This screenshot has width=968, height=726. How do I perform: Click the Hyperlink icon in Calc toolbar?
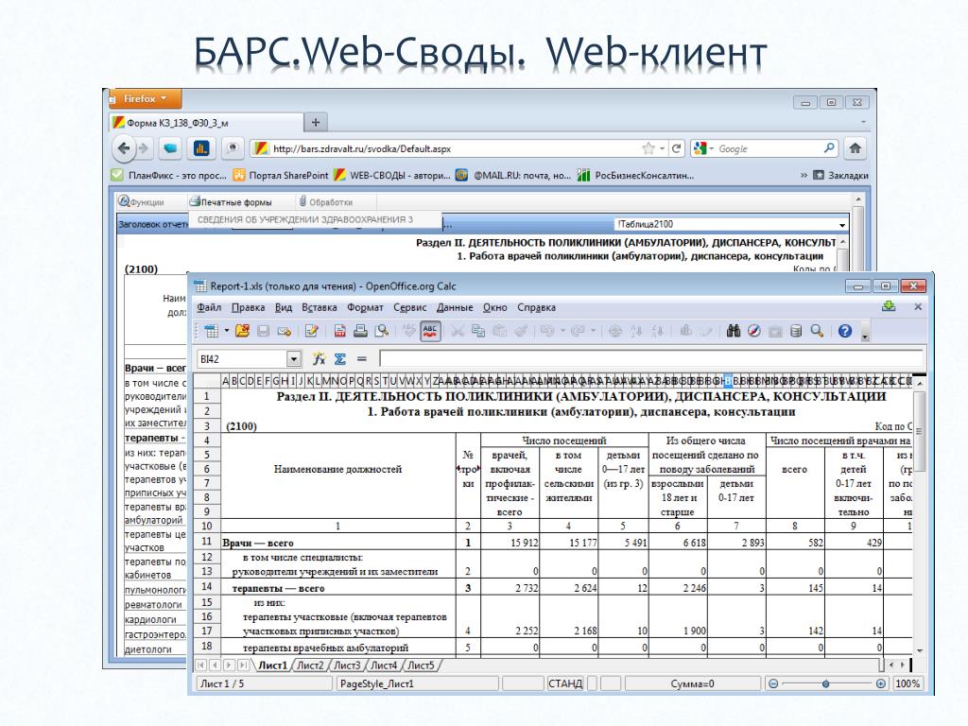click(x=614, y=331)
